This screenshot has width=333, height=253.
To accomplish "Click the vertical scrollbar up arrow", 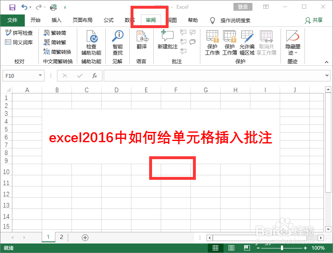I will pyautogui.click(x=328, y=89).
